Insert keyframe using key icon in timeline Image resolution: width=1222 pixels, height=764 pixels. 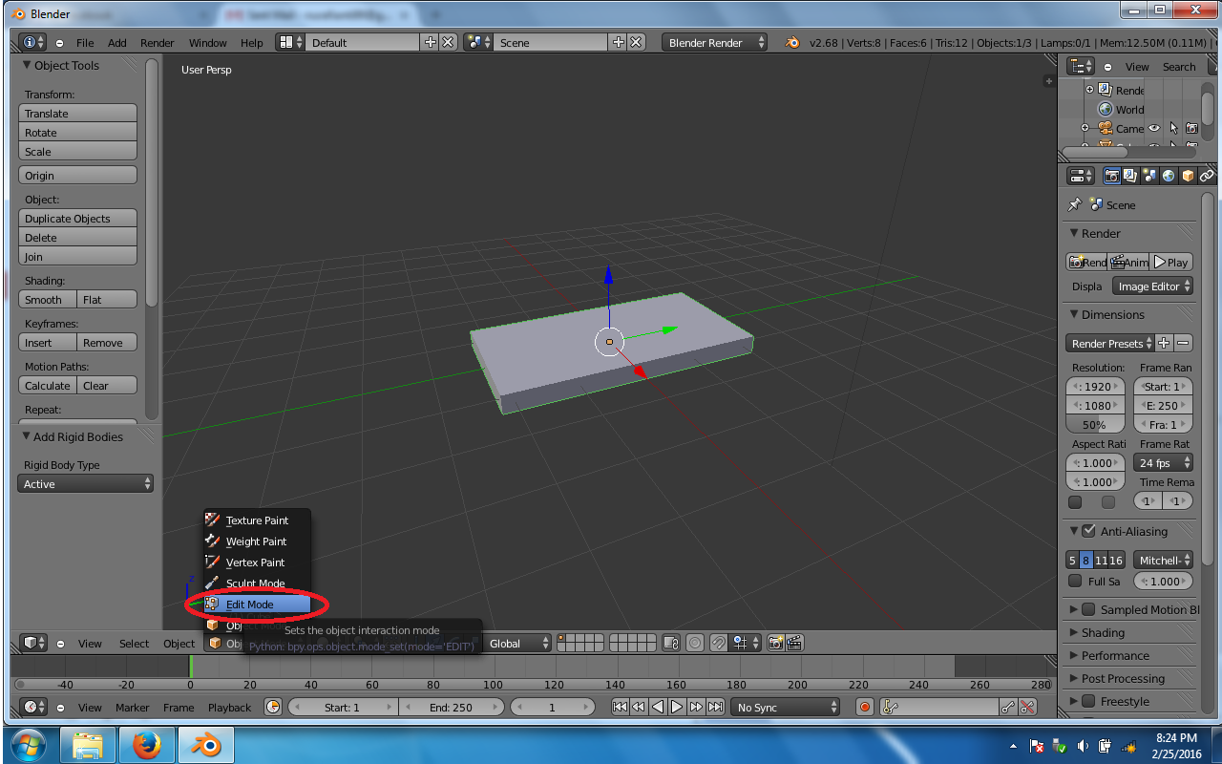pyautogui.click(x=1008, y=707)
